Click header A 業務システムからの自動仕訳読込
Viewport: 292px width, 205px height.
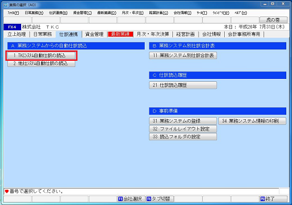point(76,46)
